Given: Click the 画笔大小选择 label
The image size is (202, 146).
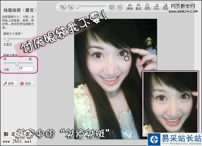Looking at the screenshot, I should tap(13, 33).
